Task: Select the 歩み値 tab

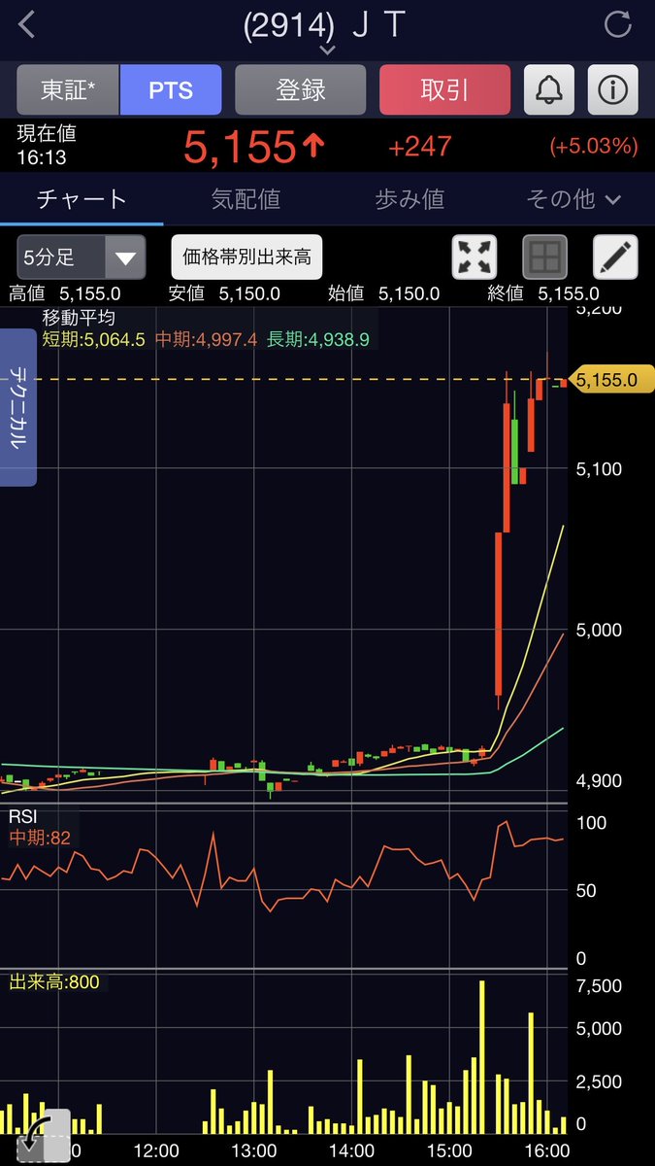Action: coord(409,199)
